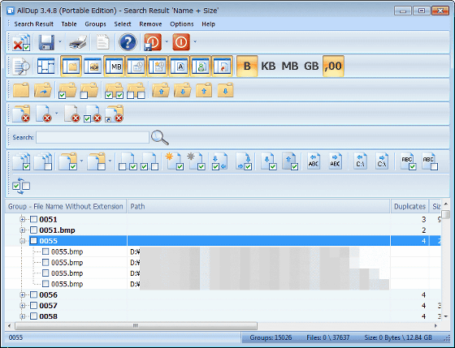The image size is (455, 348).
Task: Click the tree structure view icon
Action: click(x=45, y=67)
